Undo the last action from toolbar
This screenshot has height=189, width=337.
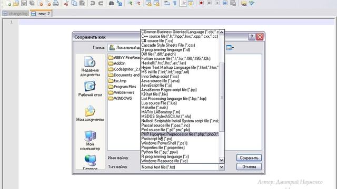click(x=93, y=3)
